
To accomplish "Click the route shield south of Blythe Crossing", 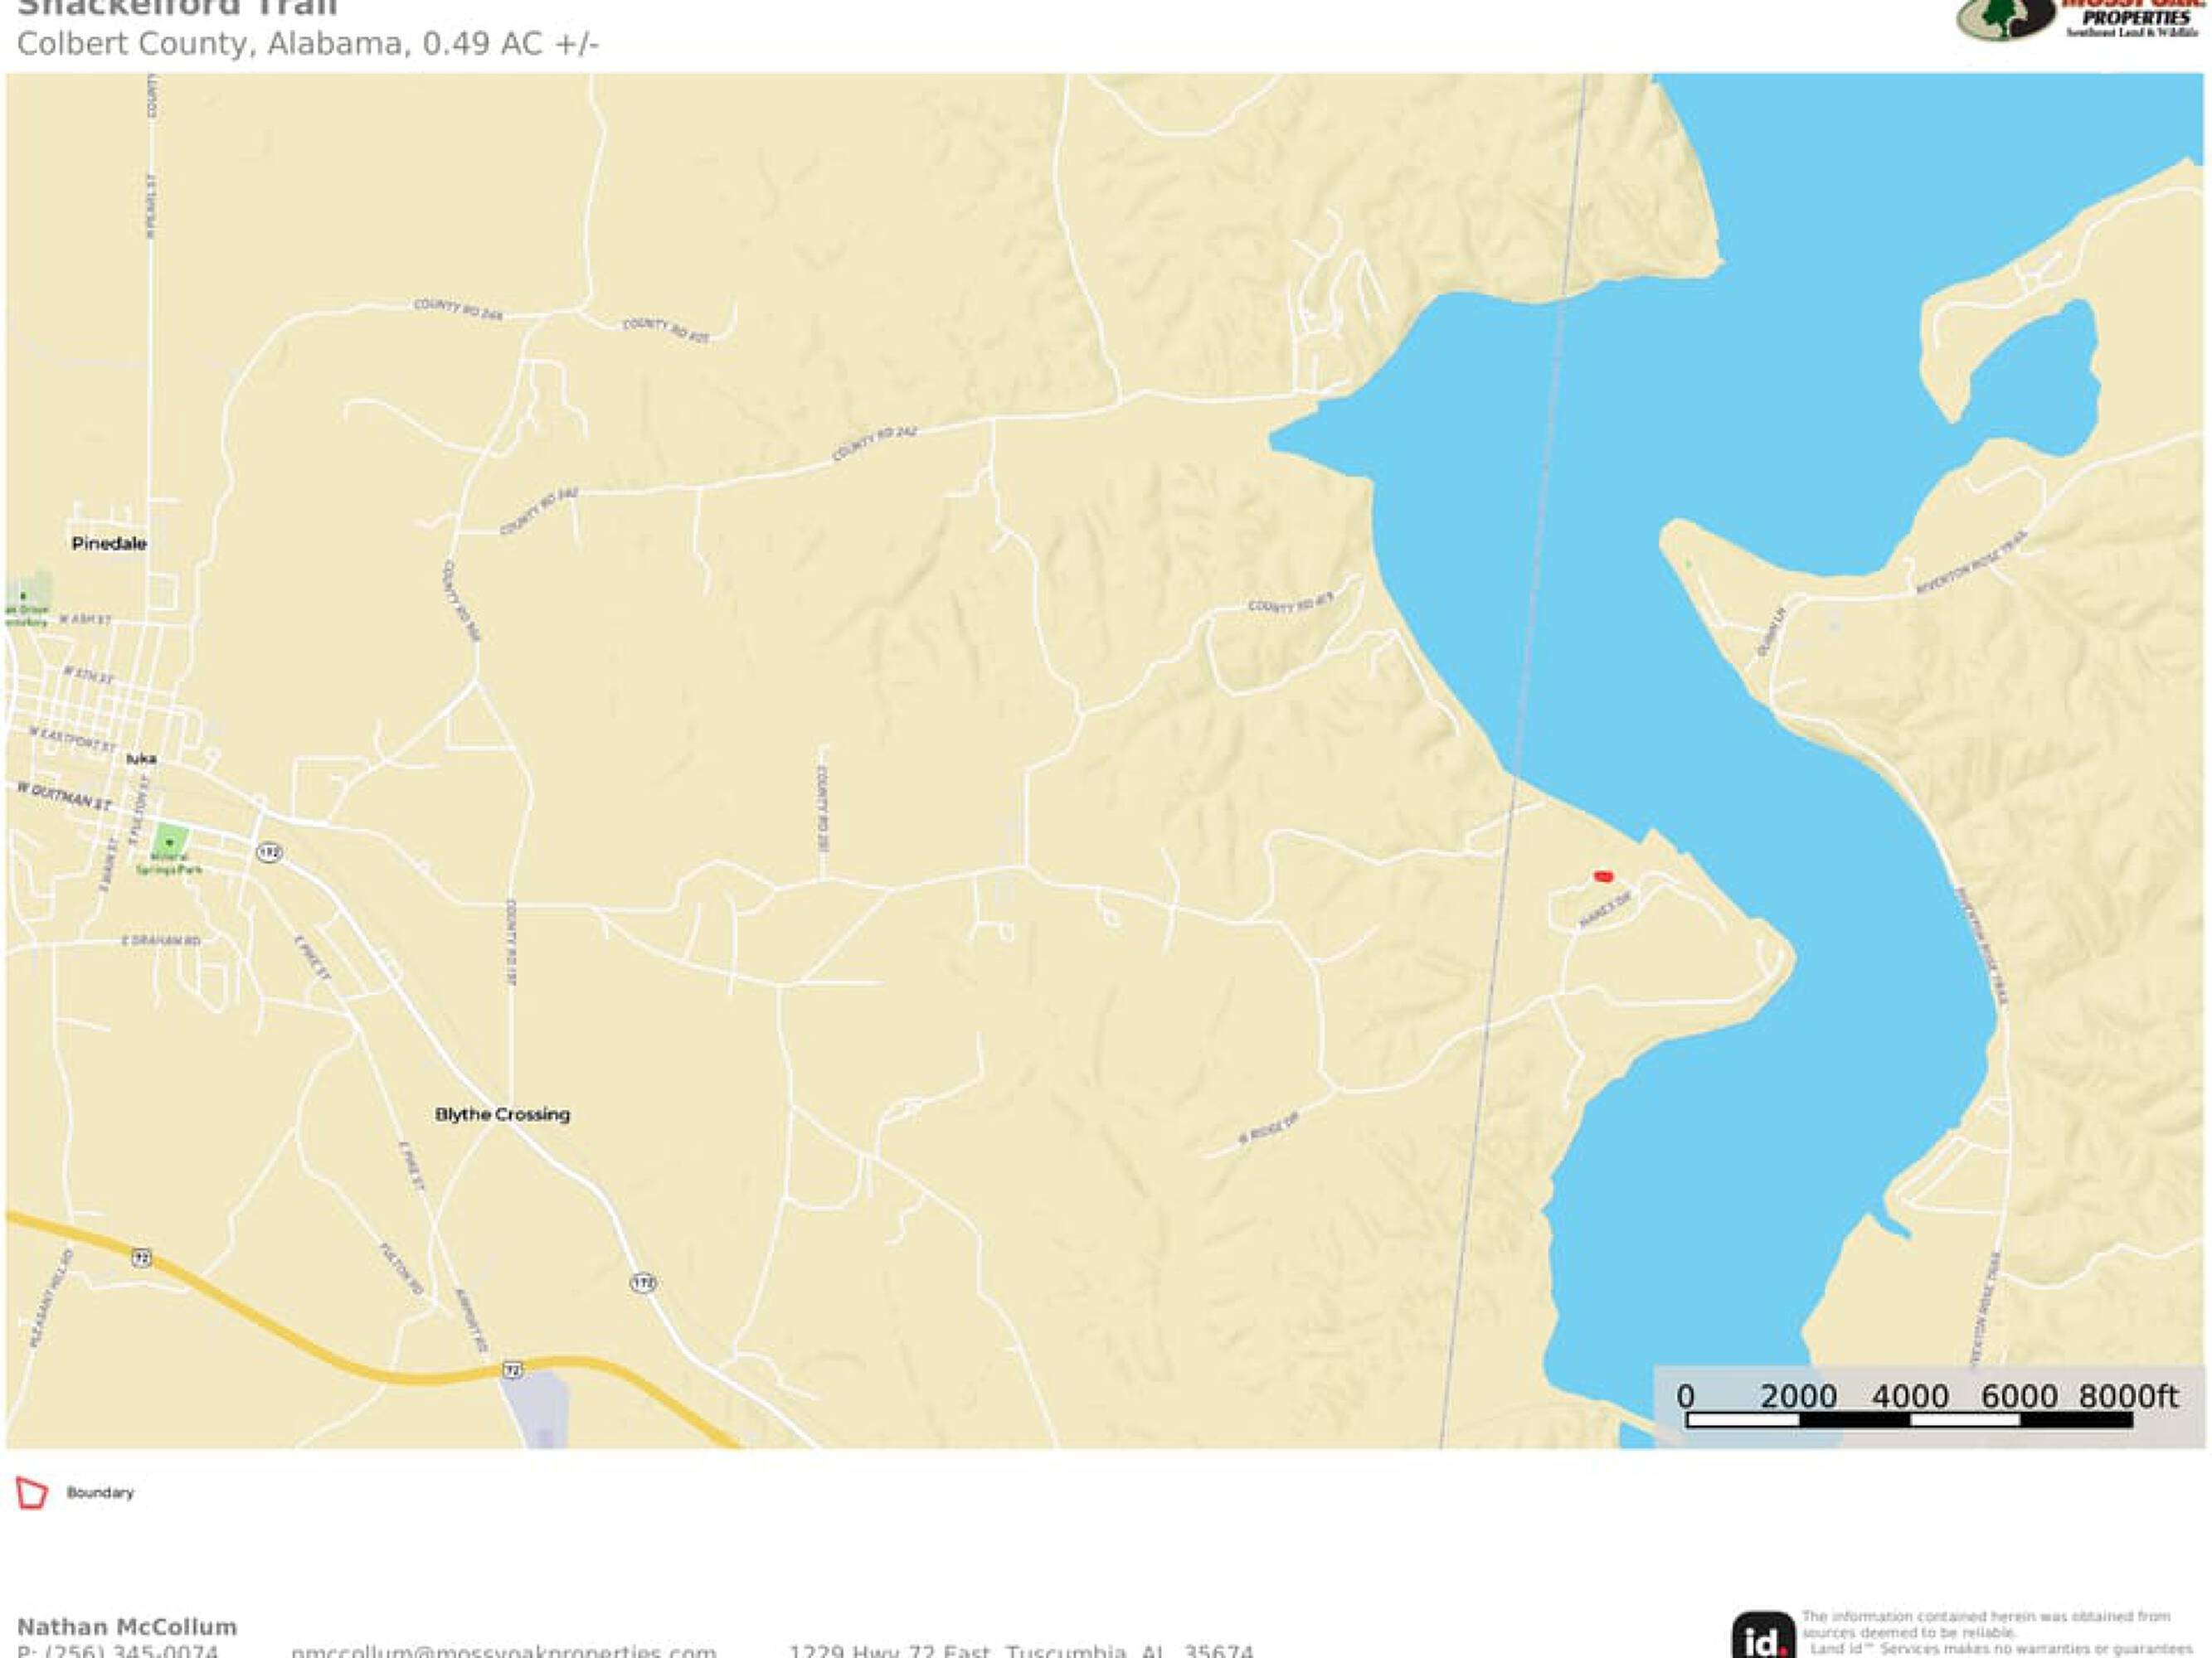I will coord(643,1282).
